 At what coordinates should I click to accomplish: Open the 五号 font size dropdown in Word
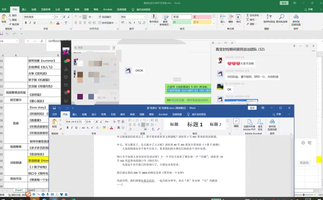(x=93, y=122)
